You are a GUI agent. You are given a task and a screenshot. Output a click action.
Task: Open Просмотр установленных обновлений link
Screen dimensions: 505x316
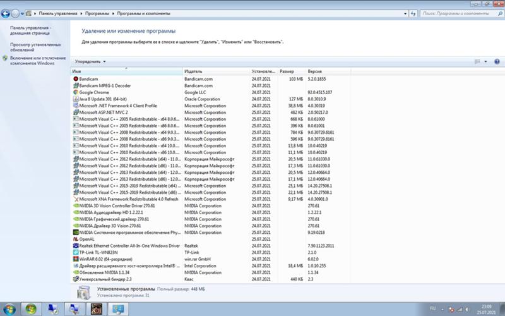click(x=35, y=47)
